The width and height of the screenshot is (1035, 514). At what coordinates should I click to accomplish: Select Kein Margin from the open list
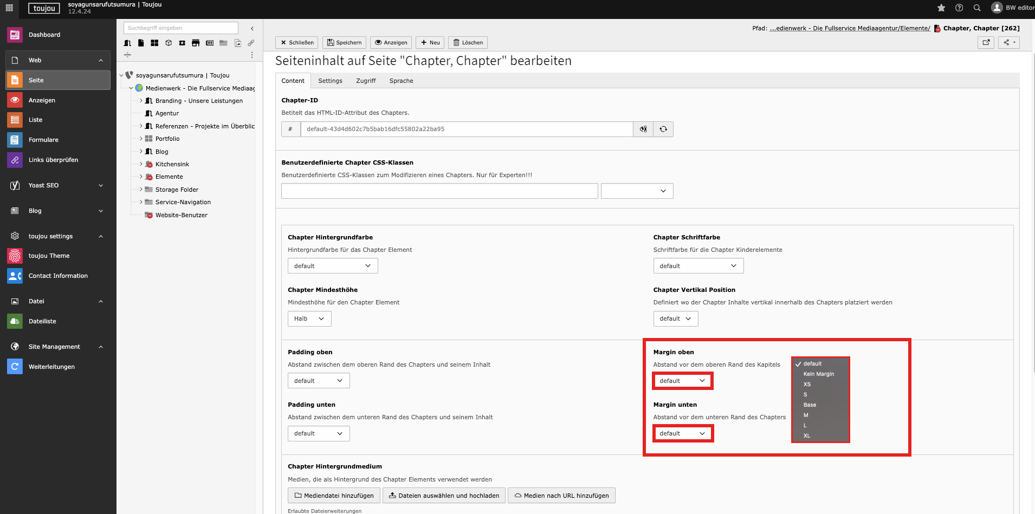[x=818, y=374]
